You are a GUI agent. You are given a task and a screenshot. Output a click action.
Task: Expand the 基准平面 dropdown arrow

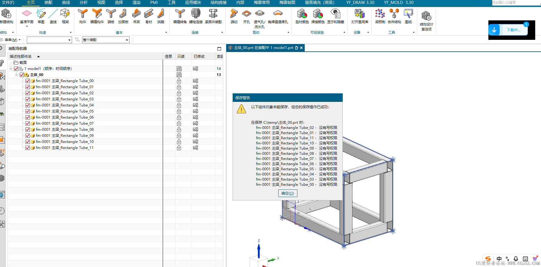(27, 26)
